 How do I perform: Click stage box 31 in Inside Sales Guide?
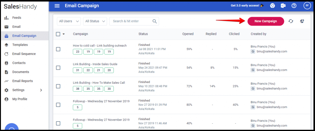click(x=78, y=70)
